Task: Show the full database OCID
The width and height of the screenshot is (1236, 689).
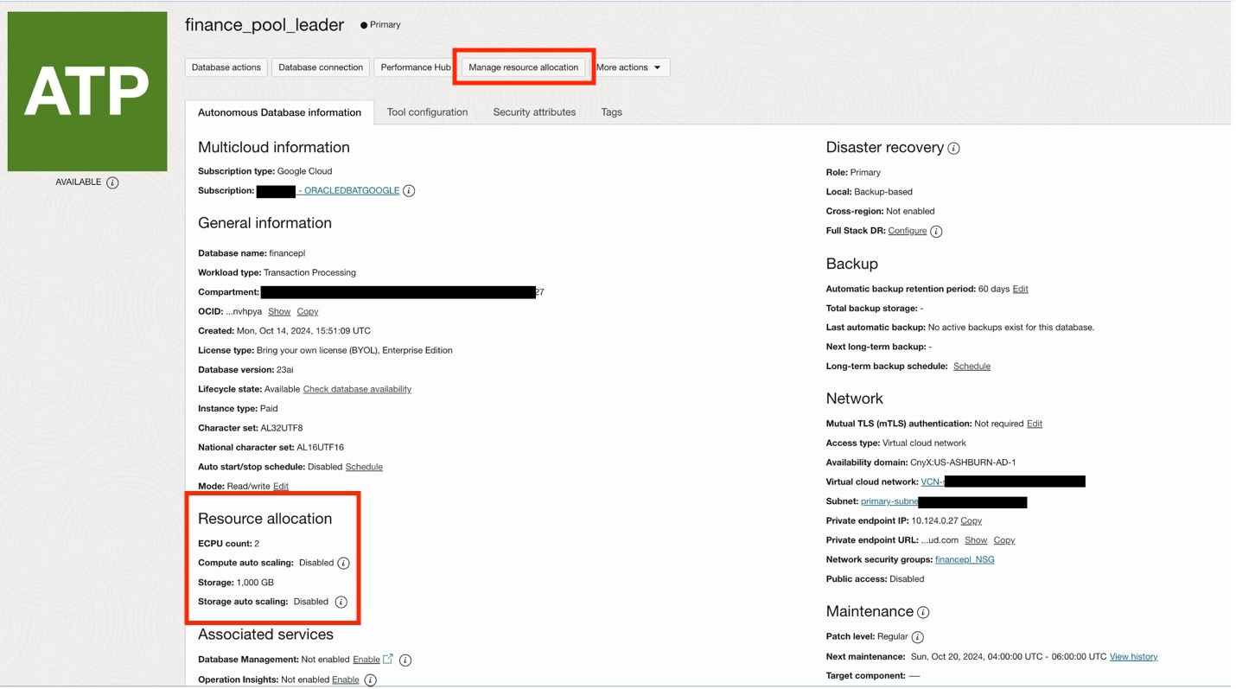Action: pyautogui.click(x=279, y=312)
